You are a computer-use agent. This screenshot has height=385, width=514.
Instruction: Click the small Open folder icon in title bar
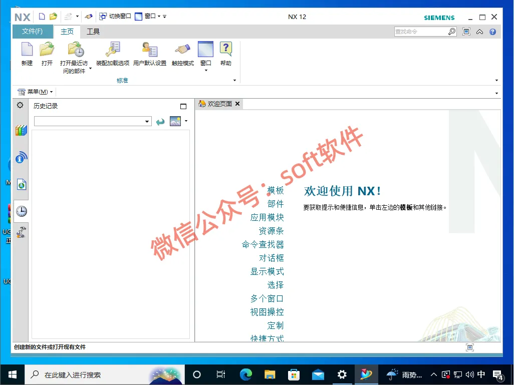tap(53, 17)
